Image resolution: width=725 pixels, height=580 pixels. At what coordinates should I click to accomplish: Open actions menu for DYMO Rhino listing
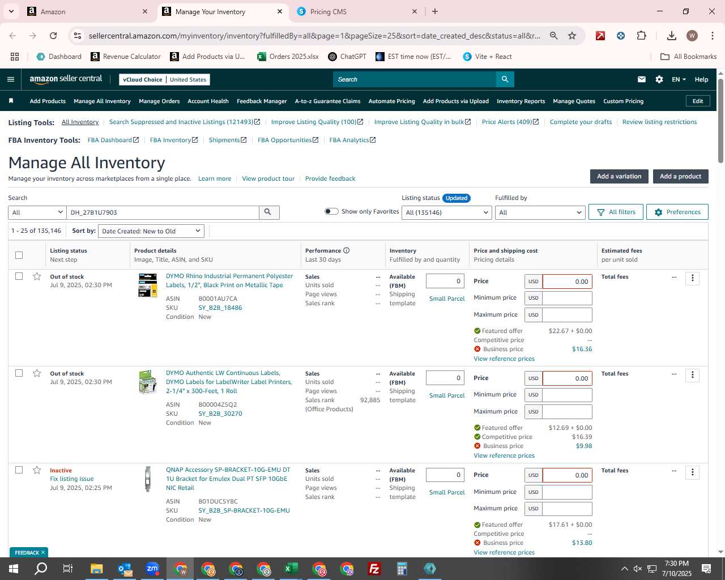coord(692,278)
